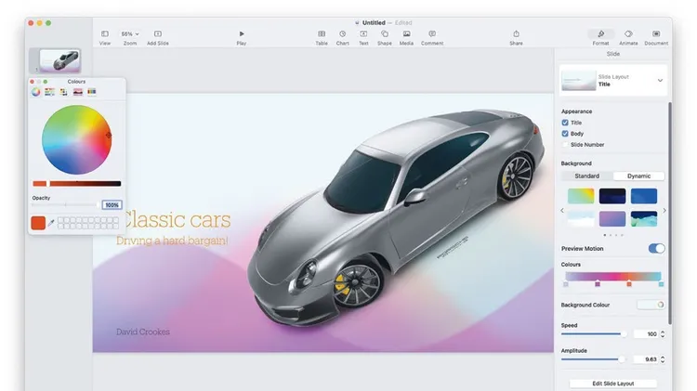Click the silver car image on slide
This screenshot has width=697, height=391.
395,217
